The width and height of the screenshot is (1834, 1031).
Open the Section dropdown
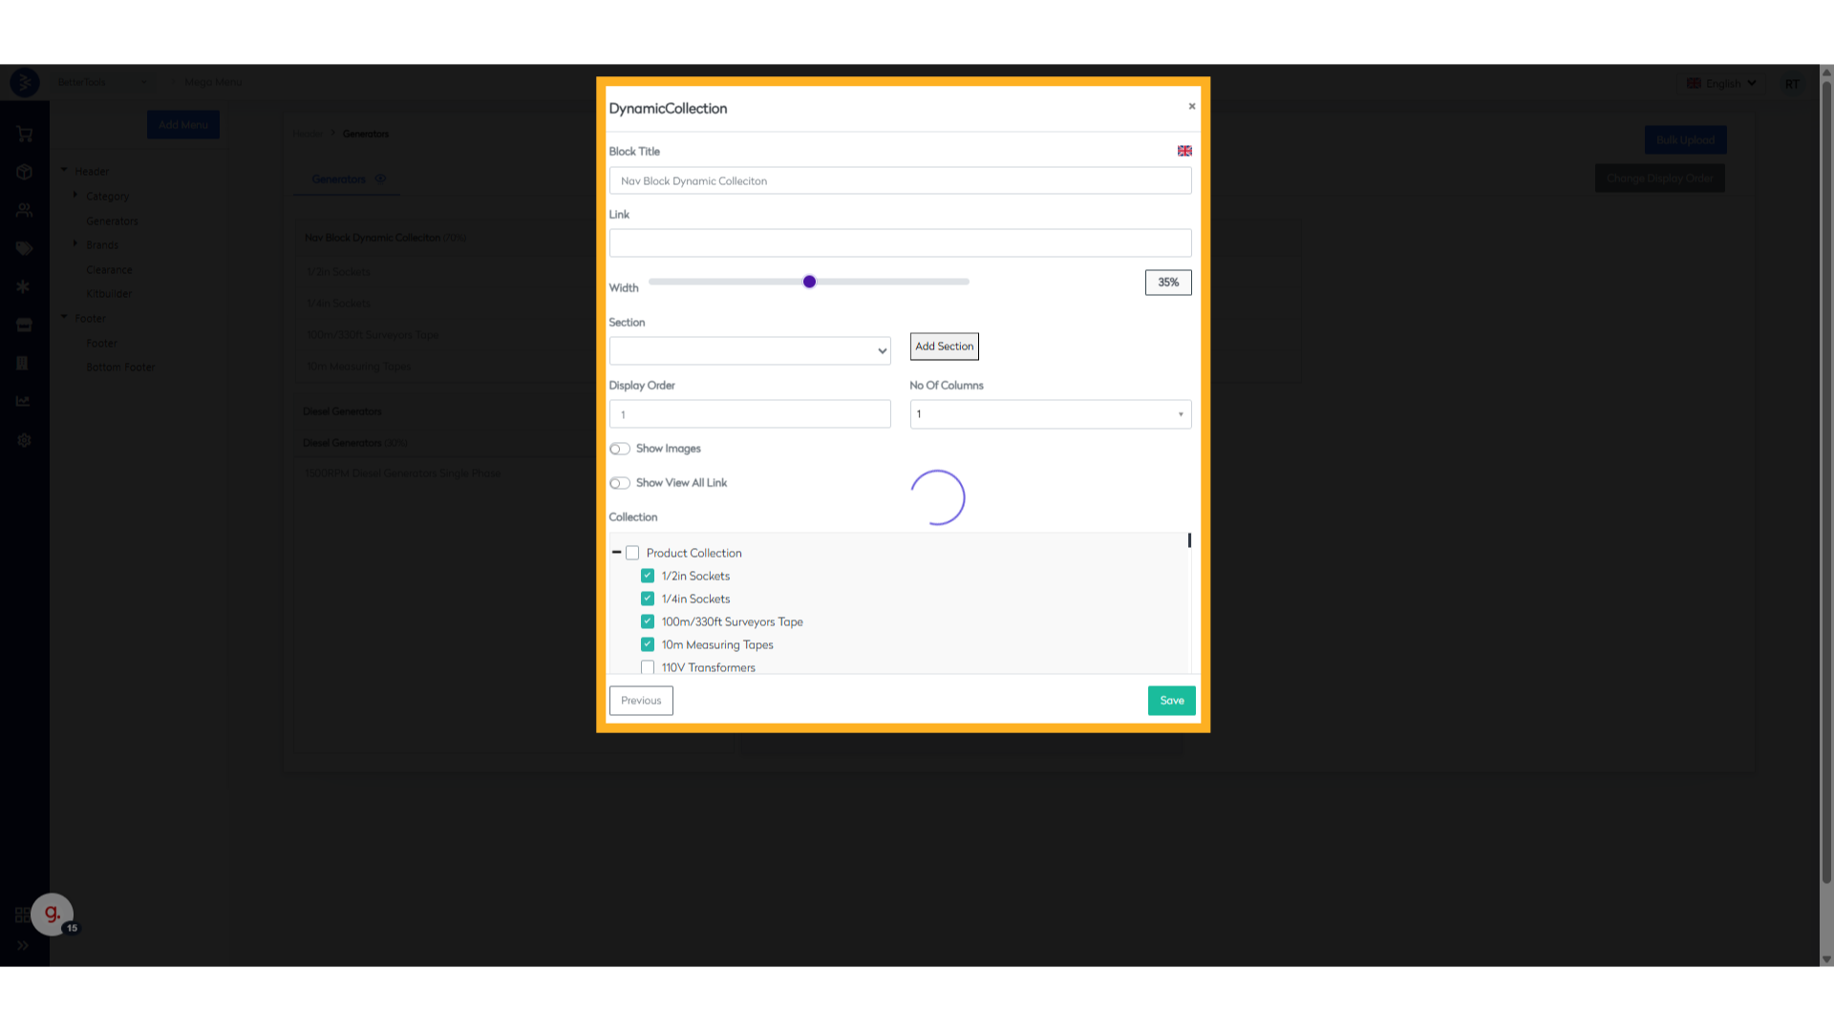point(750,350)
